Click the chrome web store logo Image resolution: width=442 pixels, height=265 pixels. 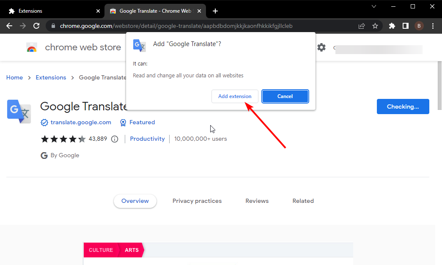point(32,47)
